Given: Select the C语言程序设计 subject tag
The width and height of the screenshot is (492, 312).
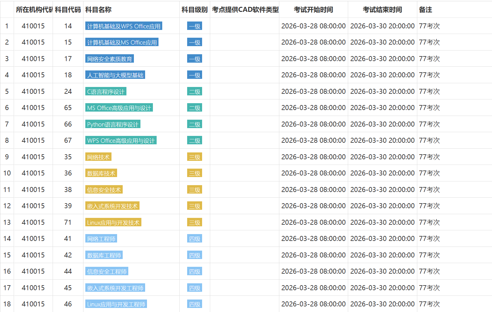Looking at the screenshot, I should pos(106,92).
